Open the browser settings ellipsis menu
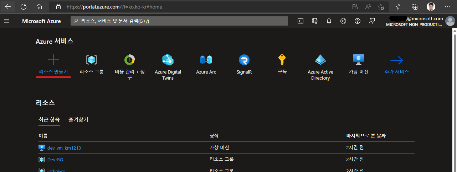This screenshot has height=172, width=457. [x=447, y=6]
